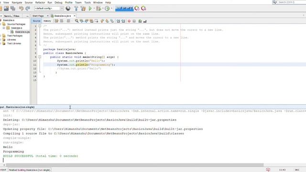Switch to Source editor view

coord(36,21)
